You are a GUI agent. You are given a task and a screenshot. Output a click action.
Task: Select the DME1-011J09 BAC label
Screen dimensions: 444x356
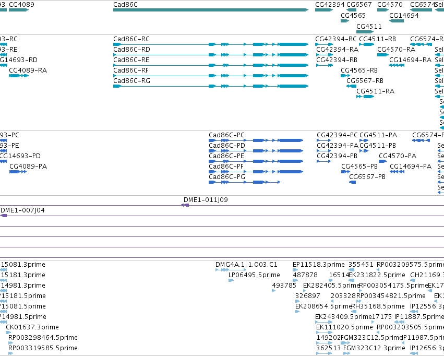tap(206, 200)
